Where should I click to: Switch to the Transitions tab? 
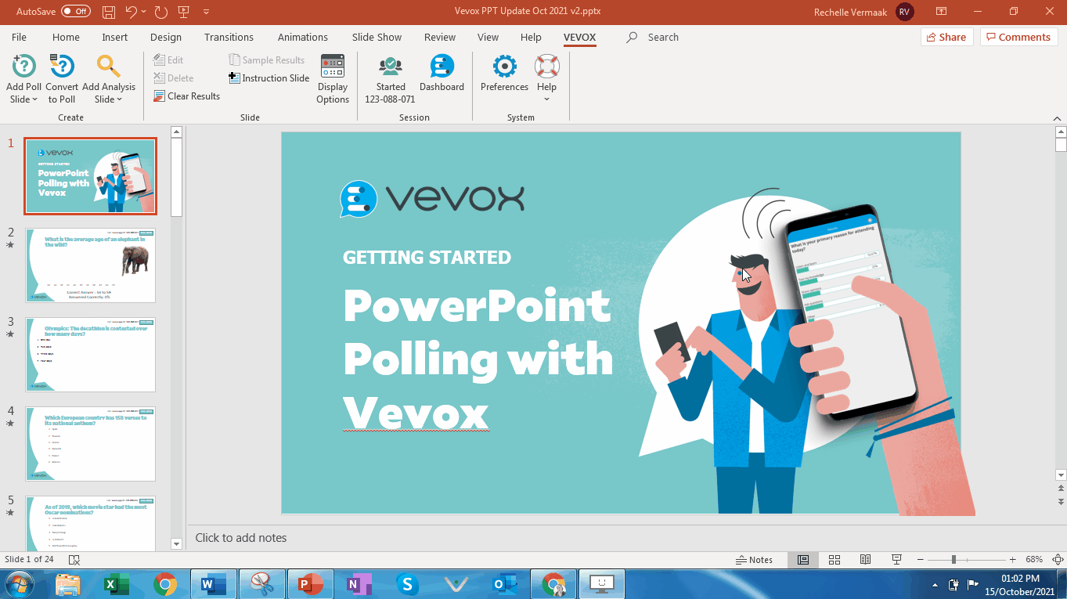(229, 37)
